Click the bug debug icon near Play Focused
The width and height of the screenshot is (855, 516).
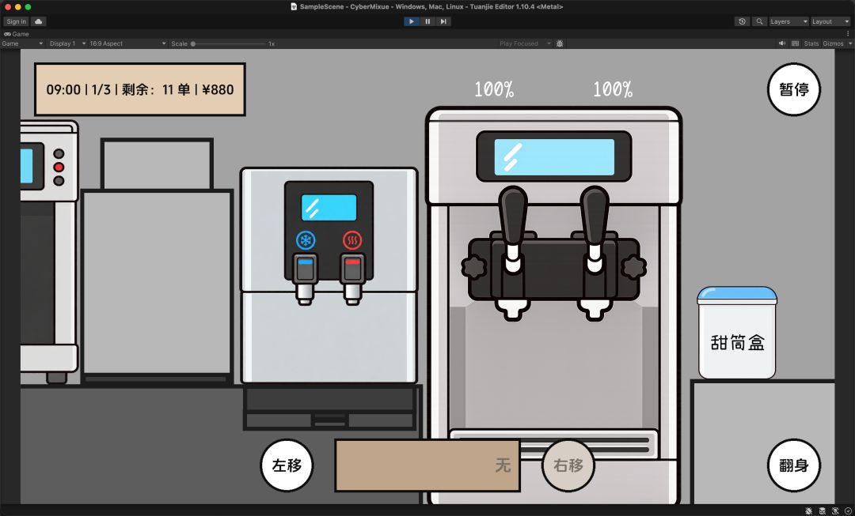tap(560, 43)
